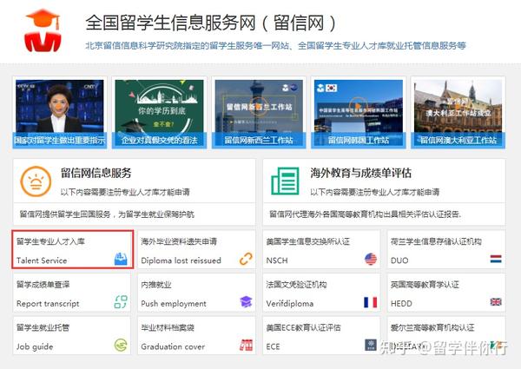Viewport: 521px width, 369px height.
Task: Click the 留信网信息服务 section heading
Action: click(96, 173)
